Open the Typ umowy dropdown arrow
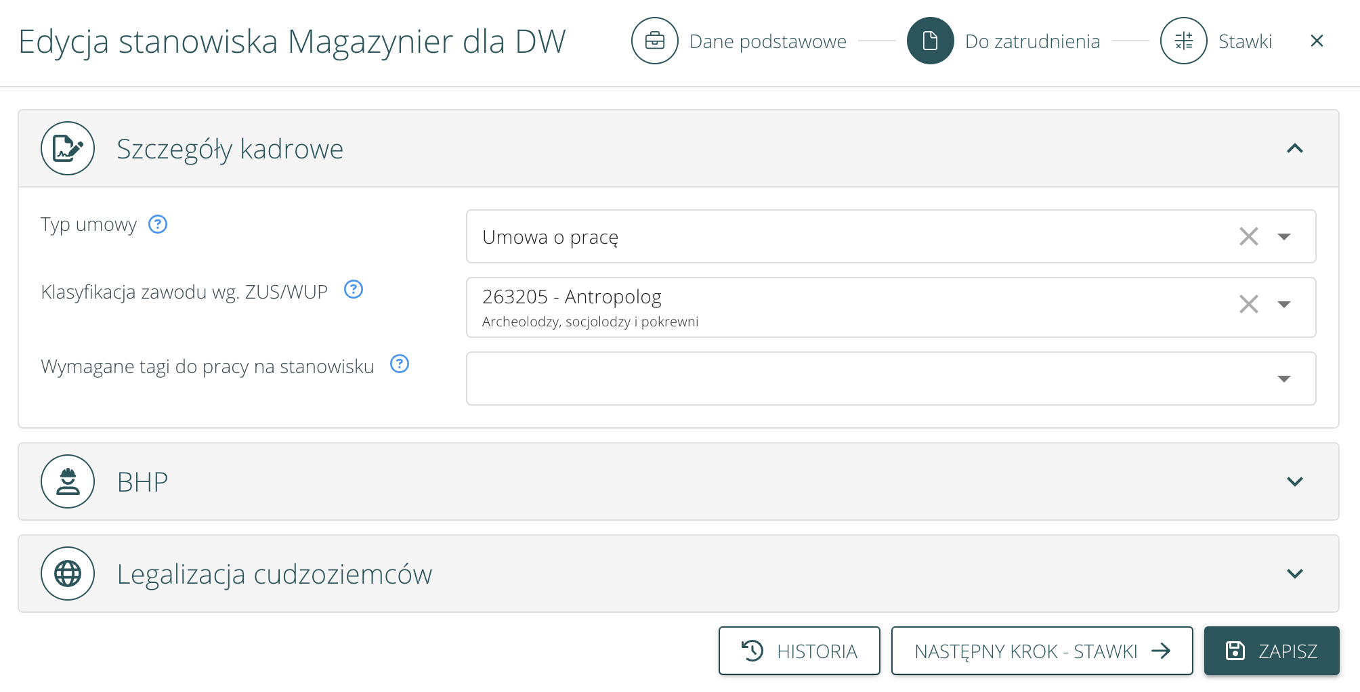 coord(1283,236)
